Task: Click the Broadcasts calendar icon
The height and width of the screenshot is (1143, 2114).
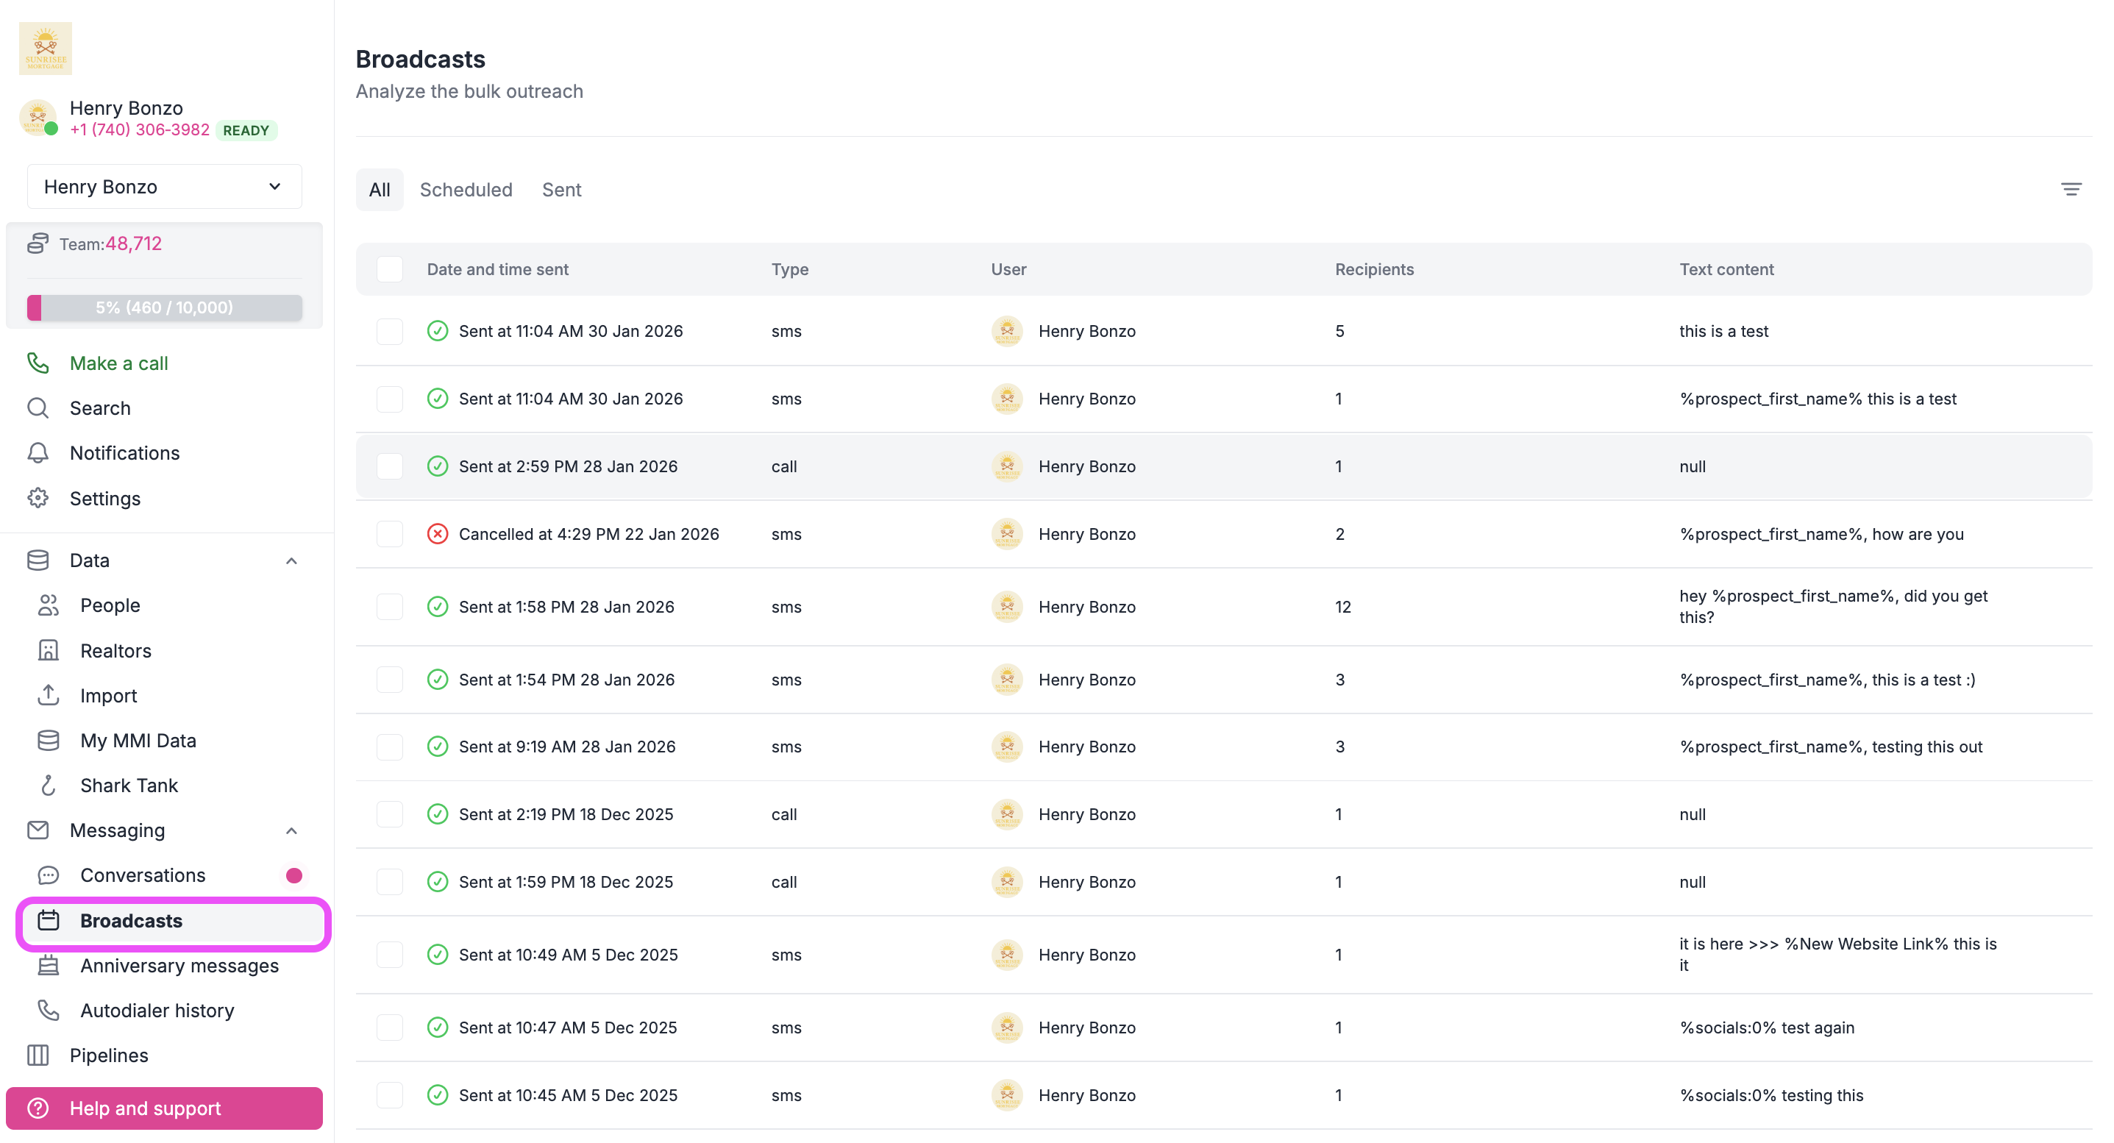Action: (49, 921)
